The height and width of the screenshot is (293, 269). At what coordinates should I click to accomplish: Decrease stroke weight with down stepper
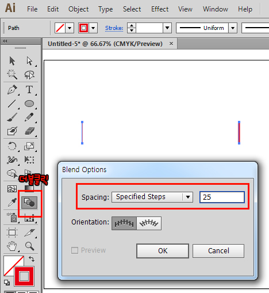[132, 31]
